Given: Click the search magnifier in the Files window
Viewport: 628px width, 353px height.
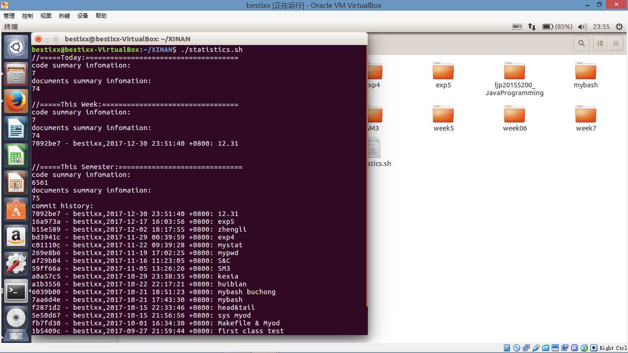Looking at the screenshot, I should click(x=582, y=43).
